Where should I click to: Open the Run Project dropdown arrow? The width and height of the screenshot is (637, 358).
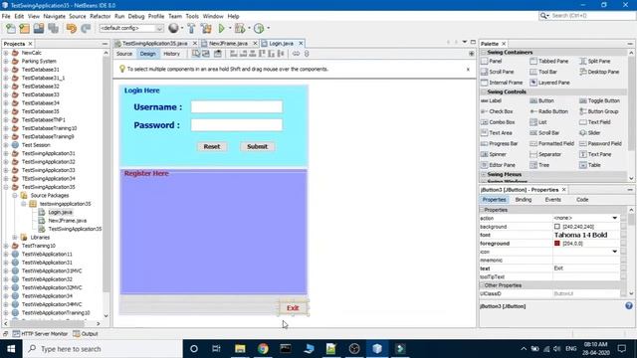tap(230, 29)
